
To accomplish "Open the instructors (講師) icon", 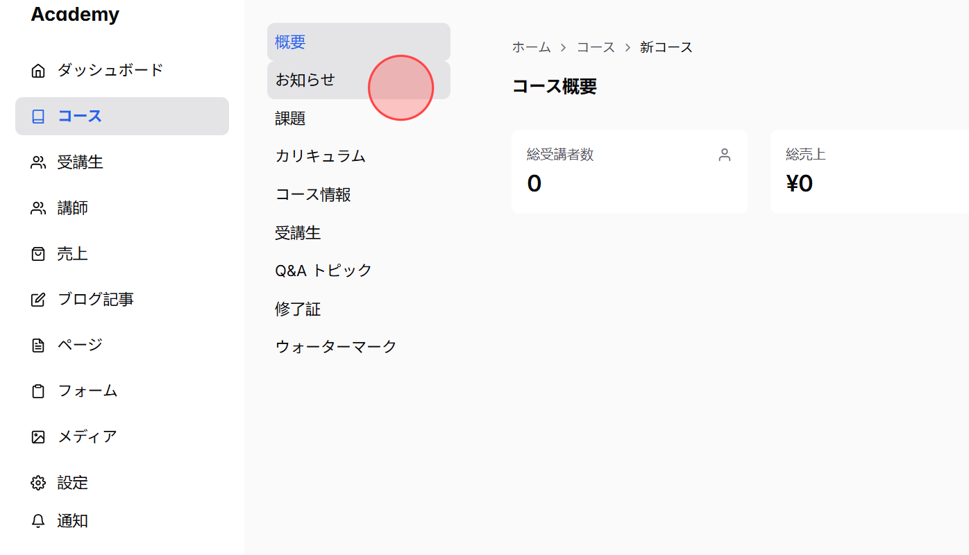I will coord(38,207).
